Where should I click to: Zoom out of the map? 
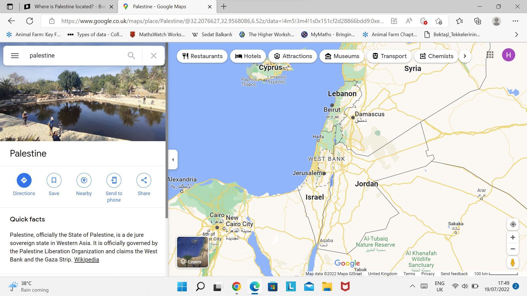pyautogui.click(x=513, y=249)
